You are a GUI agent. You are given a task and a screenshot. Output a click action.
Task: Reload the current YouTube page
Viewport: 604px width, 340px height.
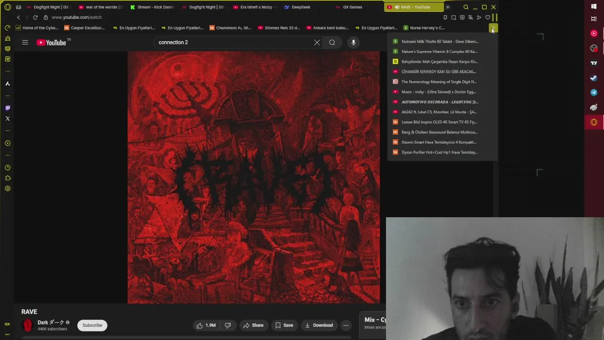click(35, 17)
